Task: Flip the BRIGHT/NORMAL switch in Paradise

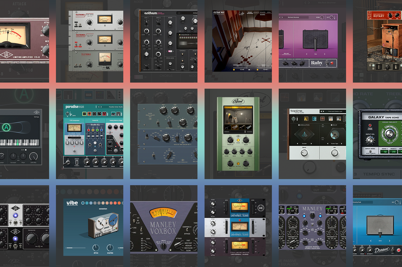Action: pyautogui.click(x=77, y=162)
